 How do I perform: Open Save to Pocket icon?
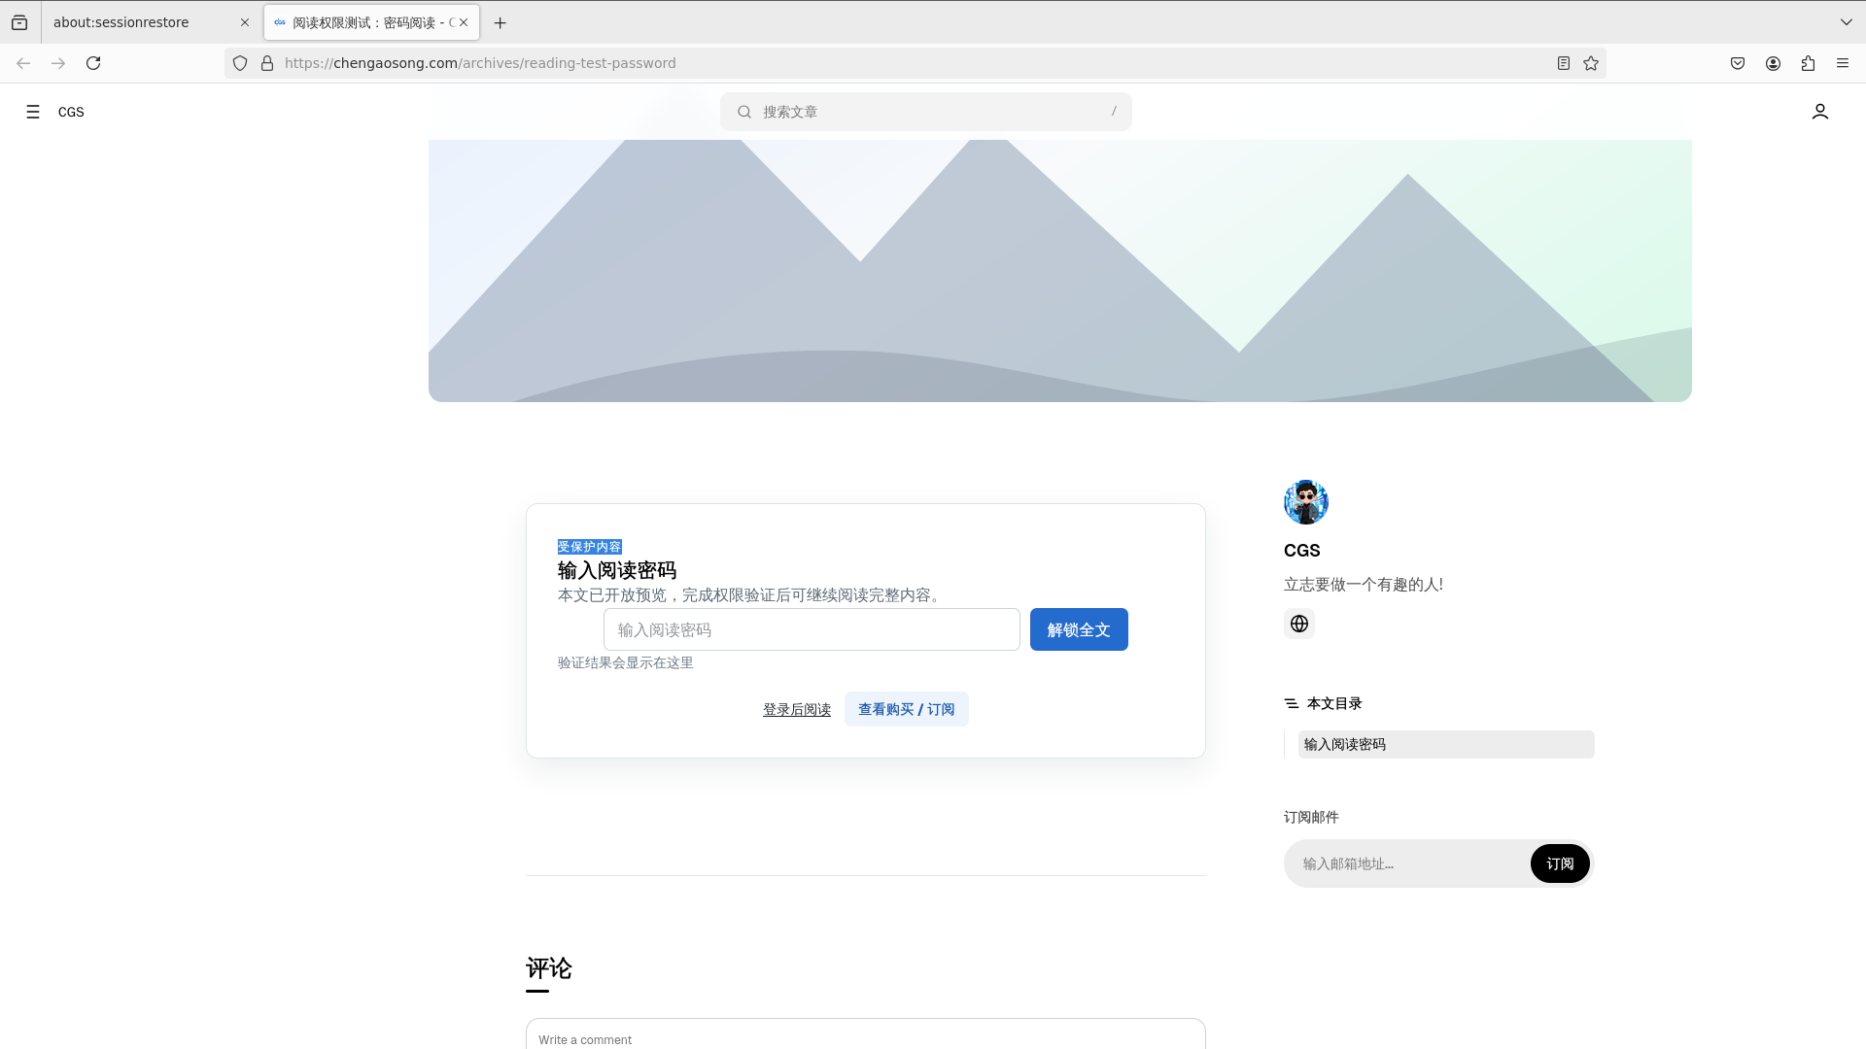[1738, 63]
